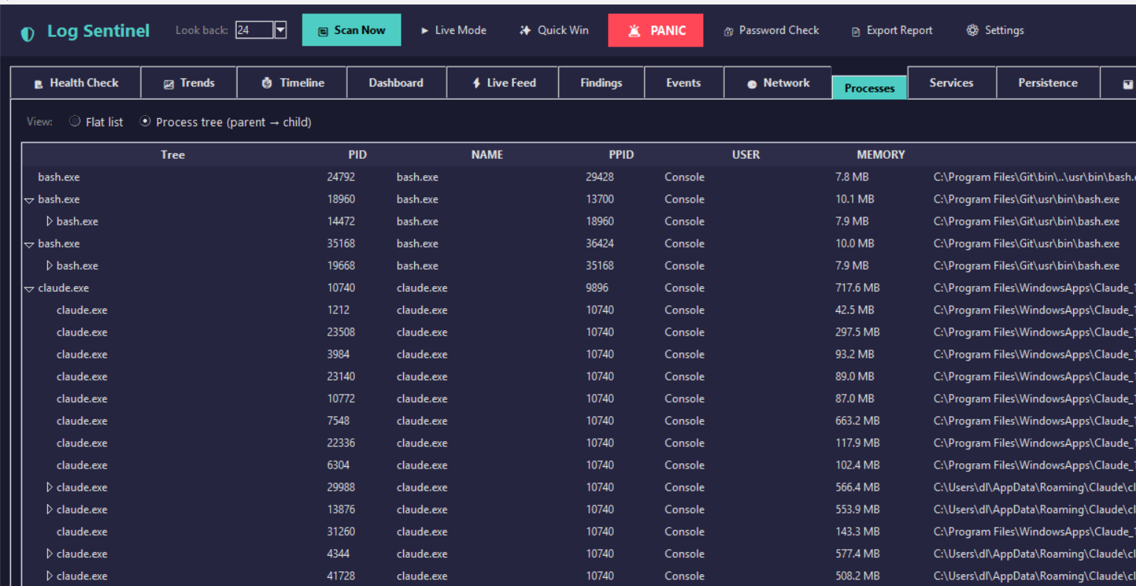
Task: Sort by the PPID column header
Action: pos(621,154)
